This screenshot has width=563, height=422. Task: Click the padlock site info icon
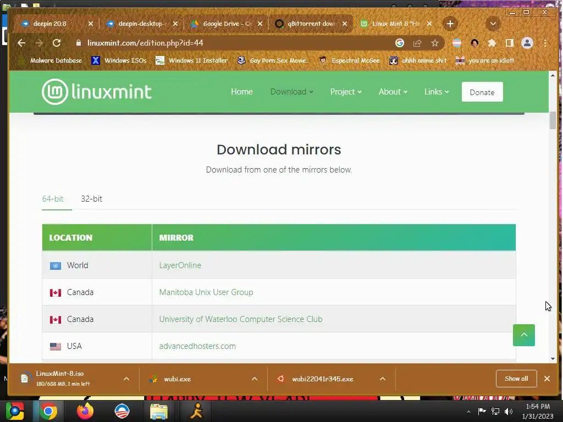pos(79,43)
